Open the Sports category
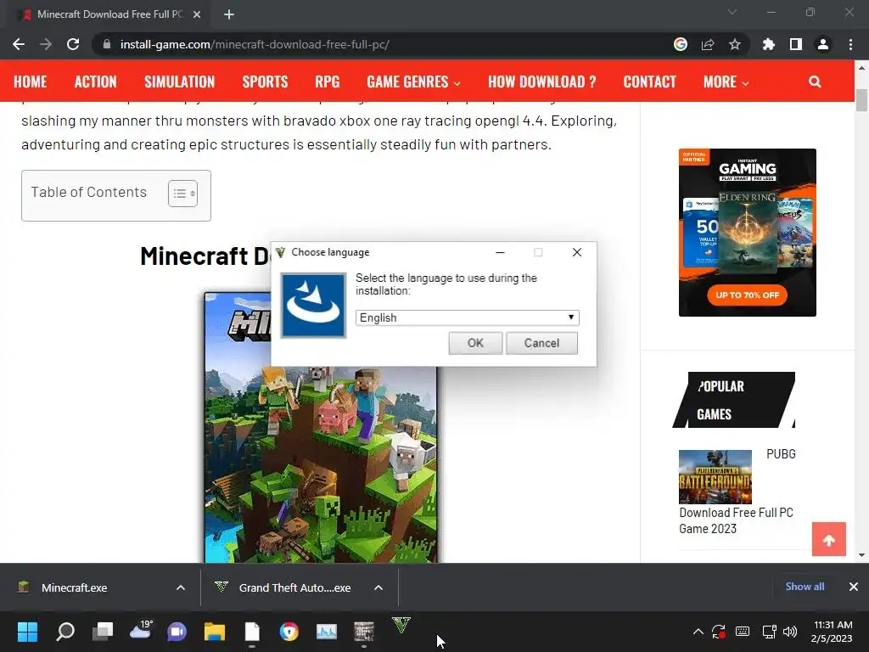The image size is (869, 652). (265, 82)
